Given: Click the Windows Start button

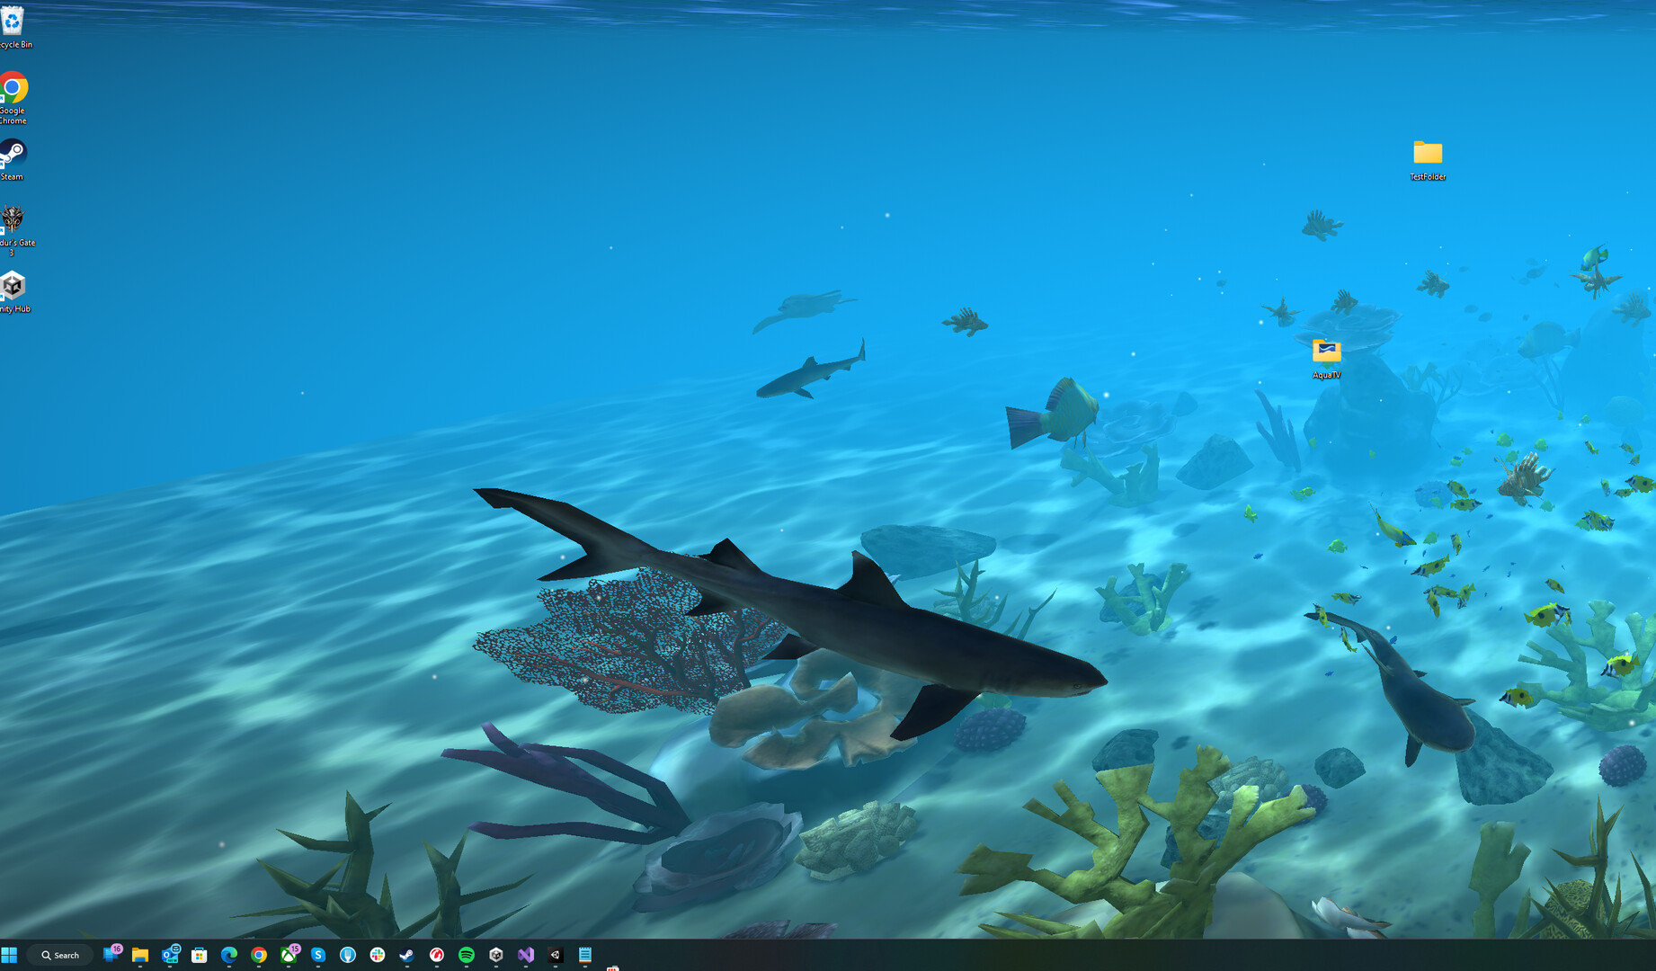Looking at the screenshot, I should pos(9,955).
